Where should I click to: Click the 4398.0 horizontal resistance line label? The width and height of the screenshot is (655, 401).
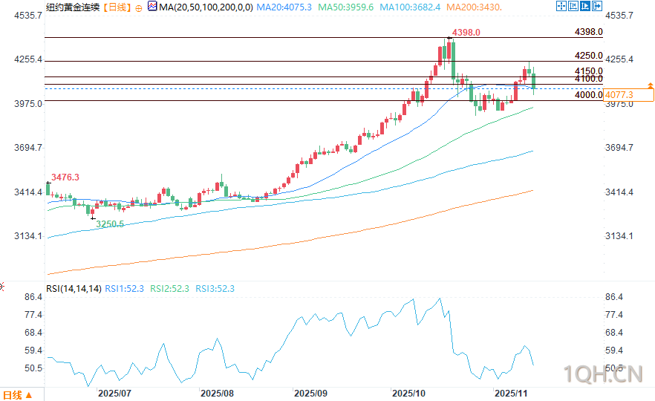[588, 33]
